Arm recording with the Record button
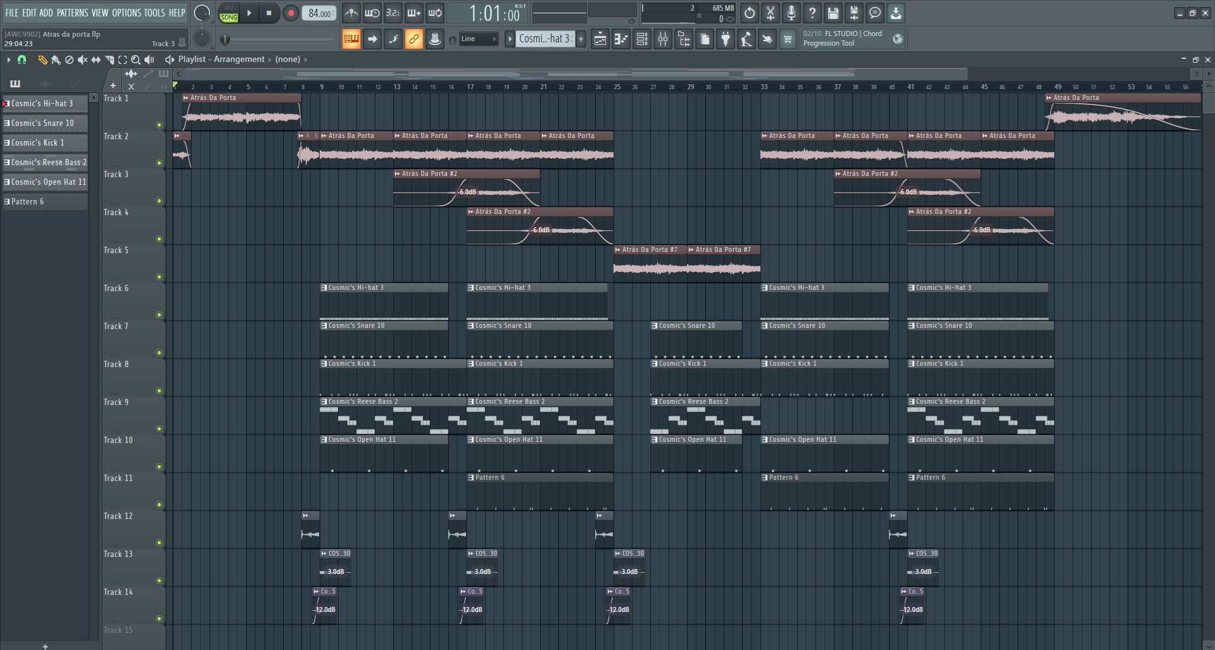Viewport: 1215px width, 650px height. pos(291,13)
